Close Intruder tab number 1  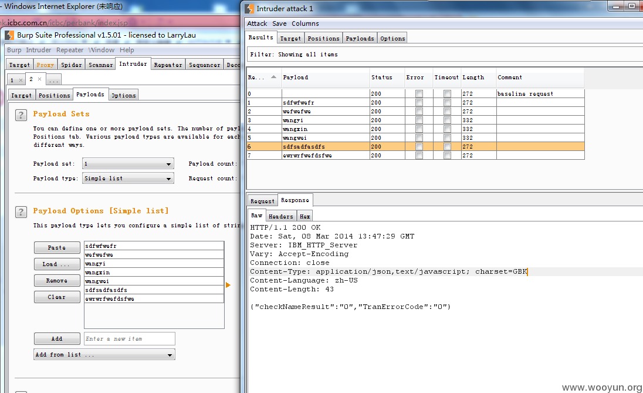point(21,80)
